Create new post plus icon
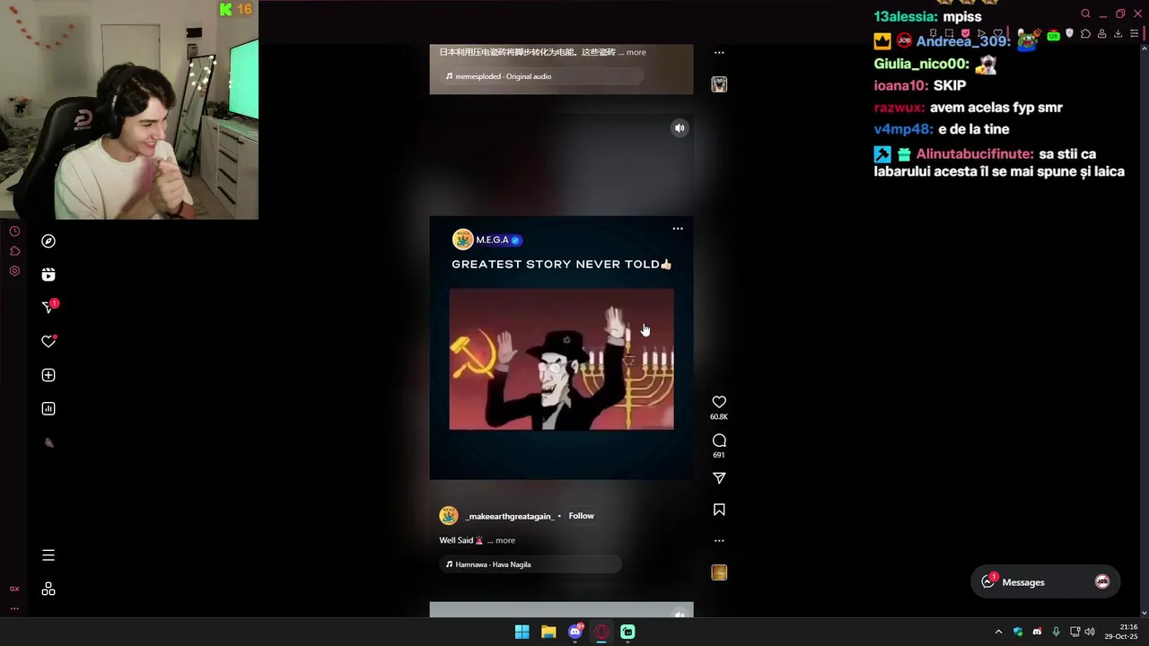 point(48,375)
